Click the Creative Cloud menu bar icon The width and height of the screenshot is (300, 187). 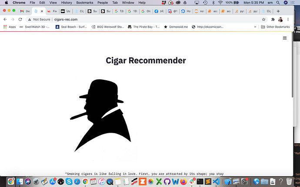[178, 3]
